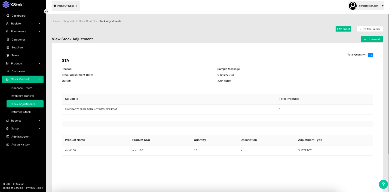This screenshot has width=389, height=192.
Task: Click the XAP outlet brand badge
Action: coord(343,29)
